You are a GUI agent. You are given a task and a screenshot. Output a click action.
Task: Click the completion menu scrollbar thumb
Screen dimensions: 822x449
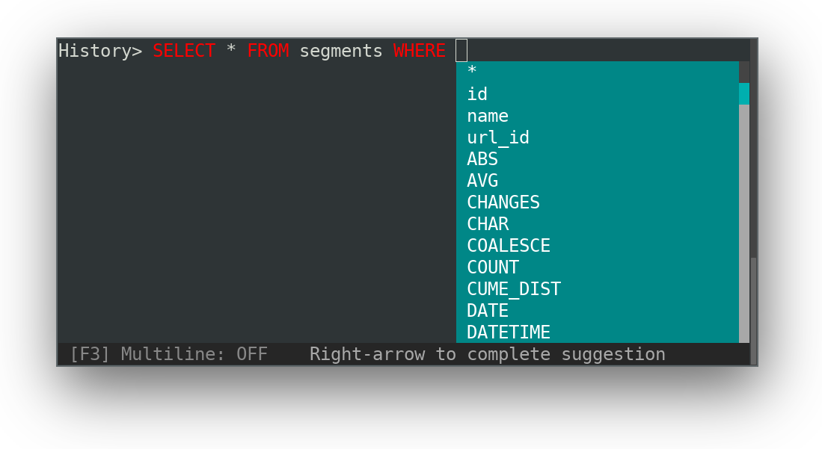coord(744,94)
